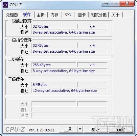
Task: Close the CPU-Z window
Action: click(127, 4)
